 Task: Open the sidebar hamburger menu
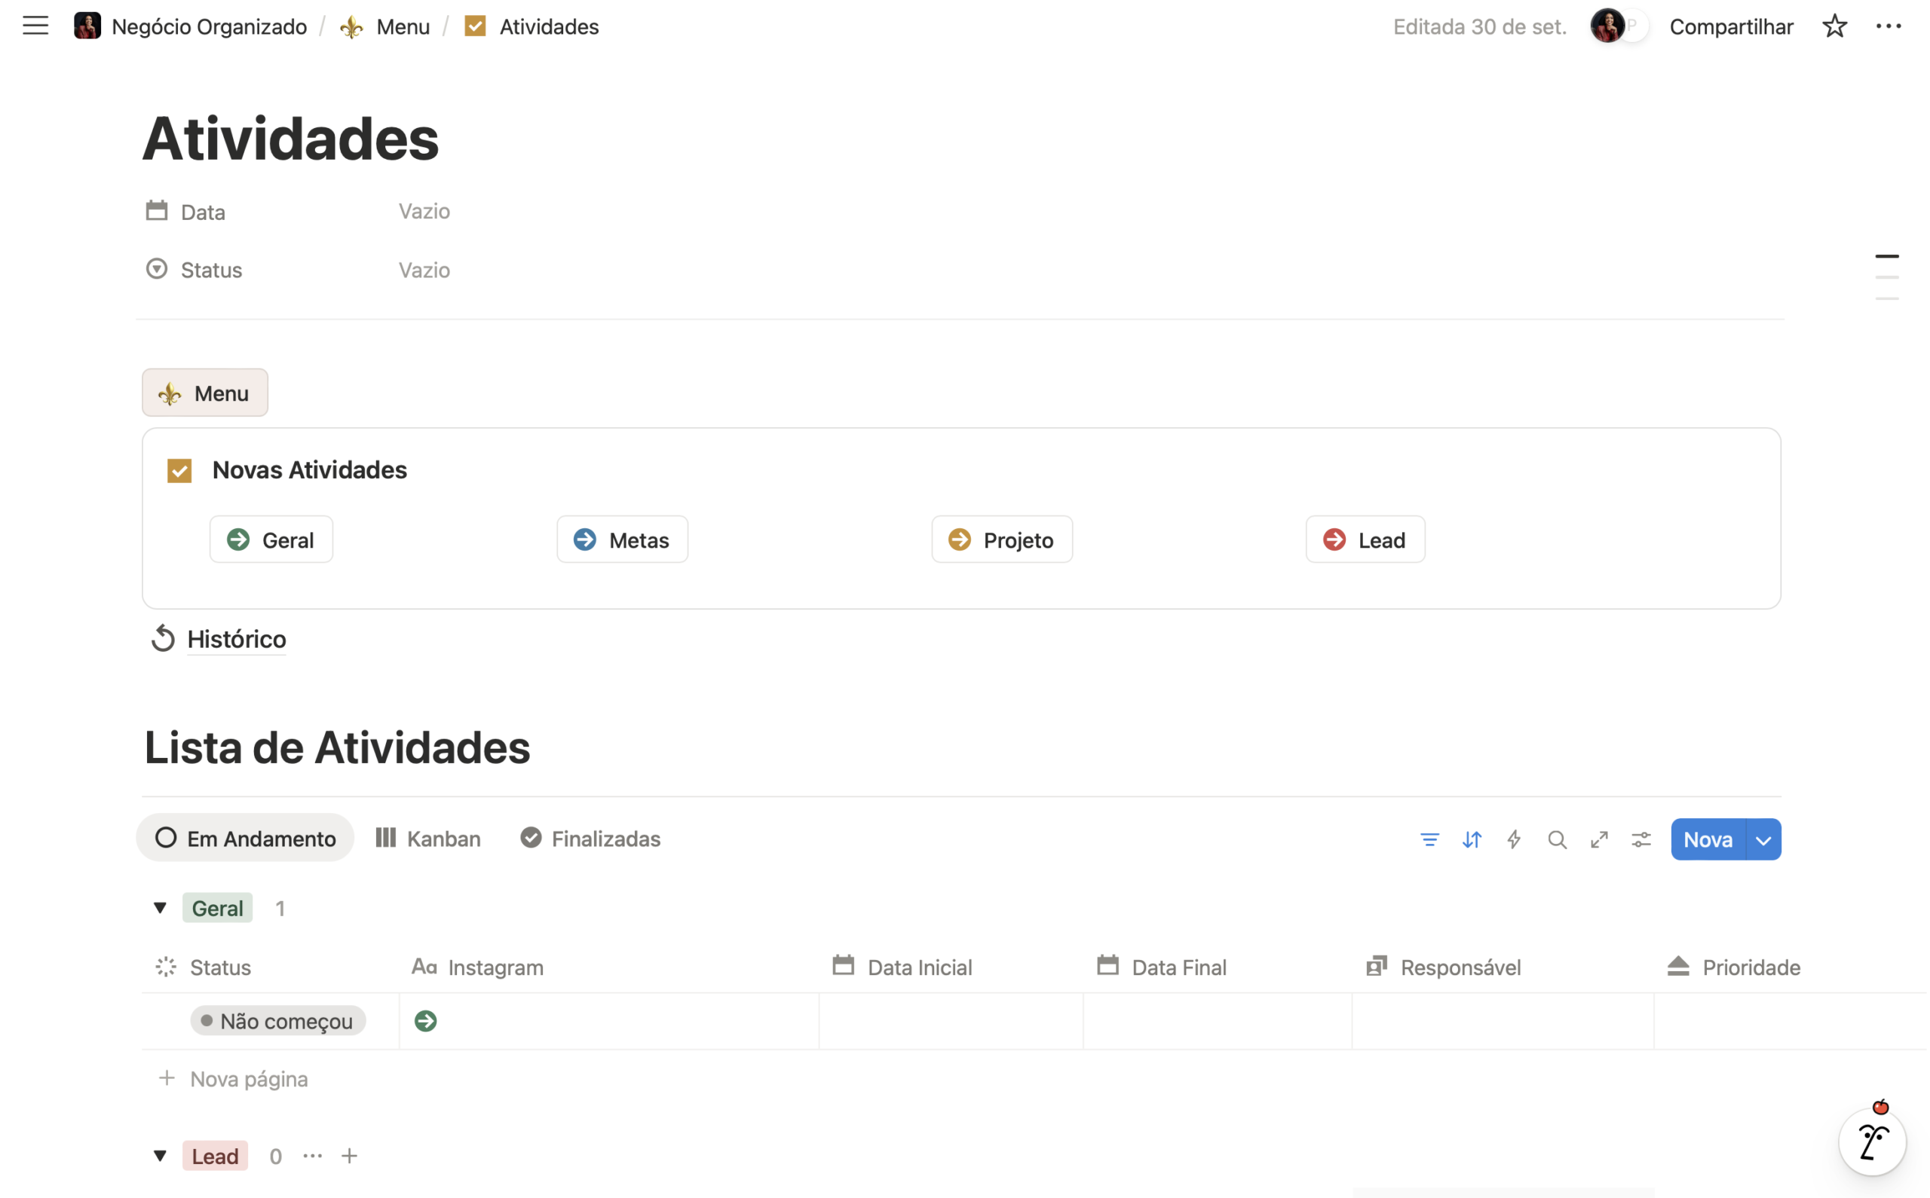point(35,26)
